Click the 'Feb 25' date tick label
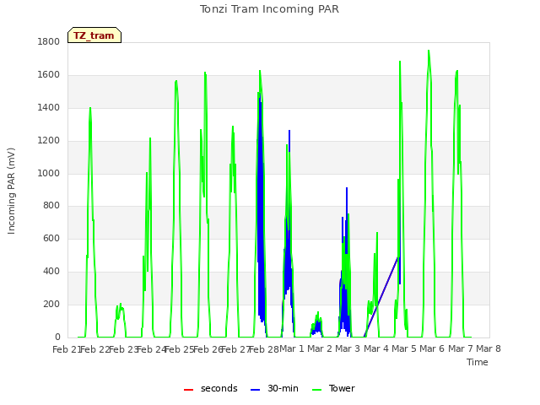 point(180,349)
